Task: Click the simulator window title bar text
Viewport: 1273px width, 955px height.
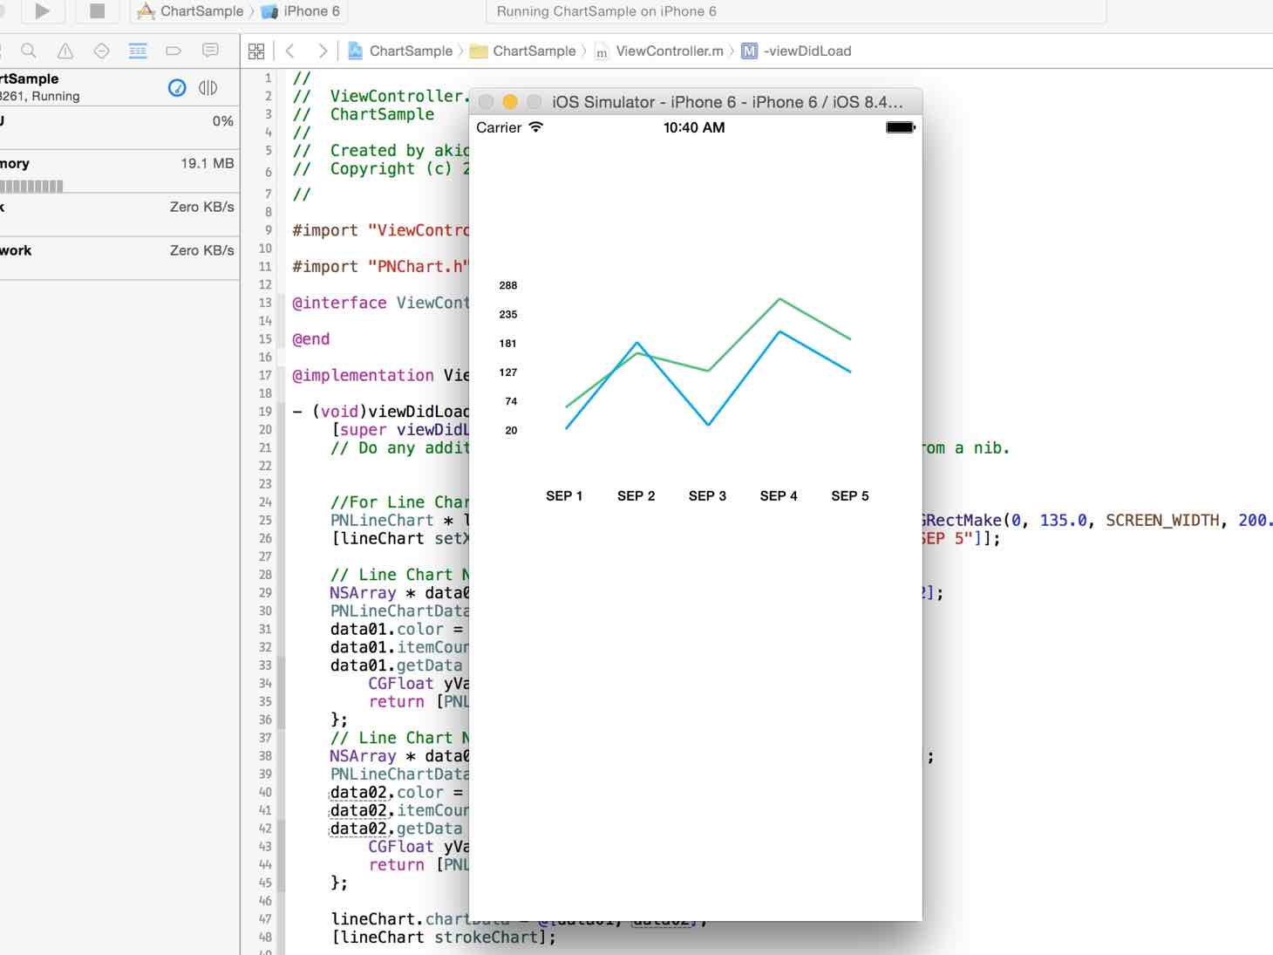Action: click(x=727, y=102)
